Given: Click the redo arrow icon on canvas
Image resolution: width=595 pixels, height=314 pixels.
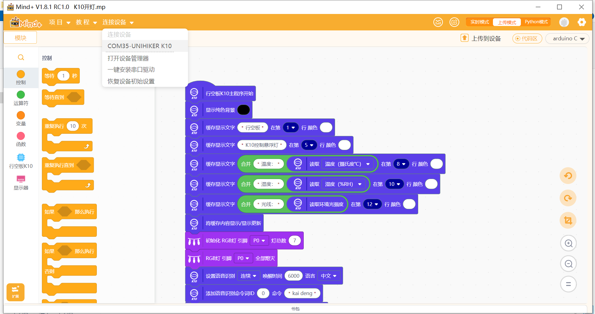Looking at the screenshot, I should point(568,198).
